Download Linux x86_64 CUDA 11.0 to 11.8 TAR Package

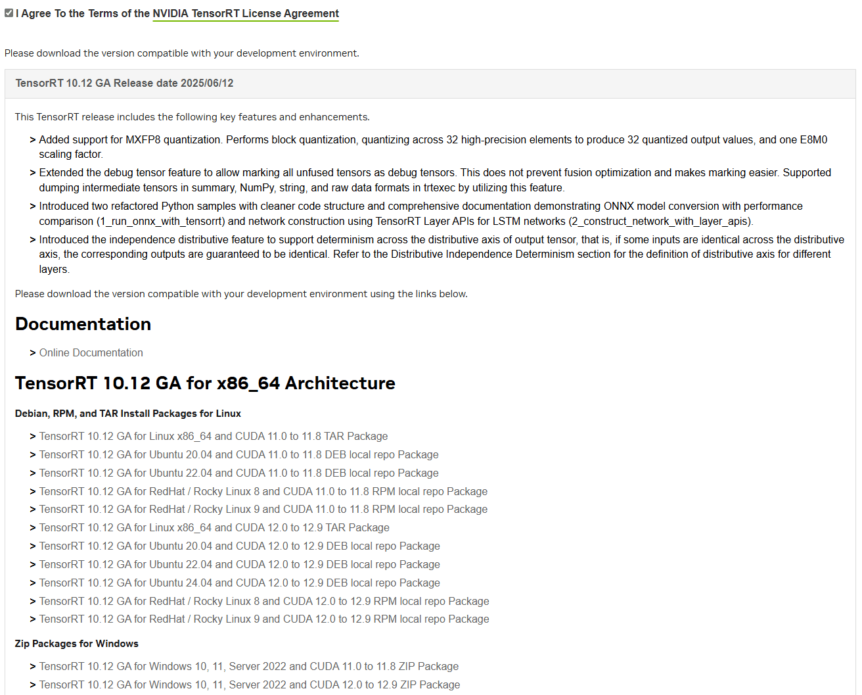(x=214, y=437)
